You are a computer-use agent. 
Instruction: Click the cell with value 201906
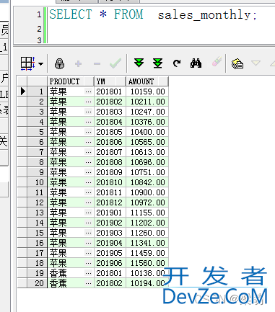coord(110,263)
